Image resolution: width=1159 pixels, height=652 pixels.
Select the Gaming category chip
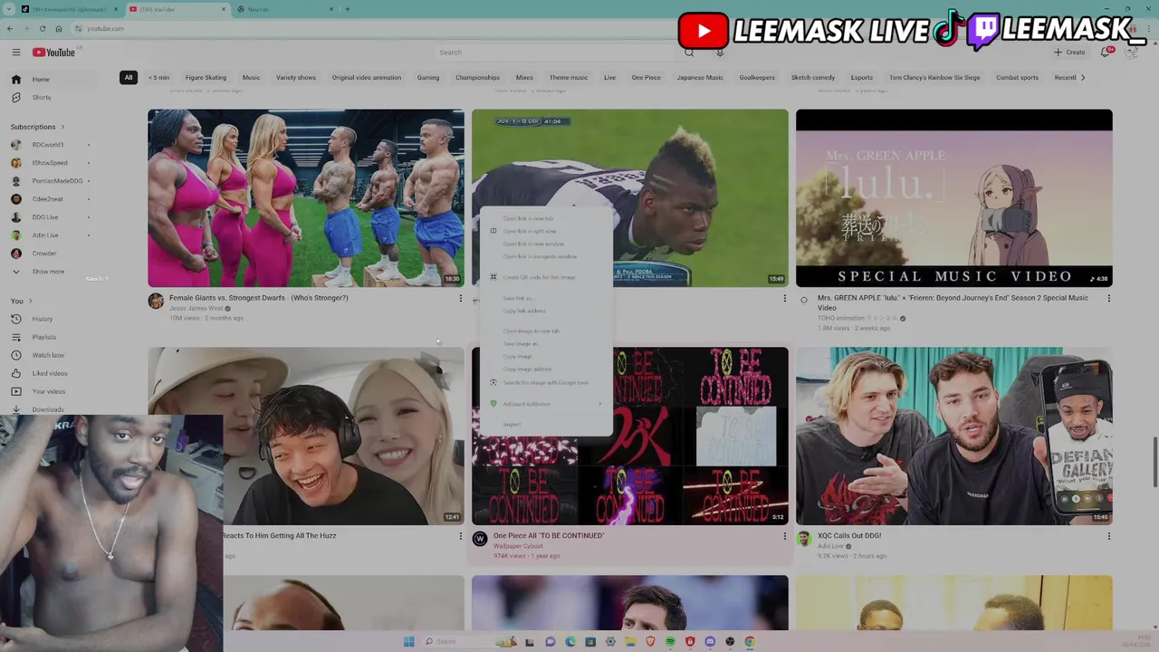coord(428,77)
